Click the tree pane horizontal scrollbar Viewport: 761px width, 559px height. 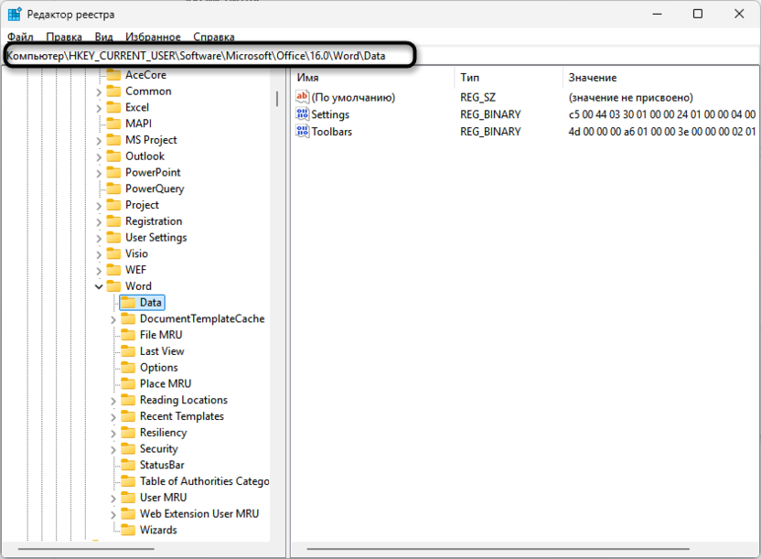(x=86, y=549)
